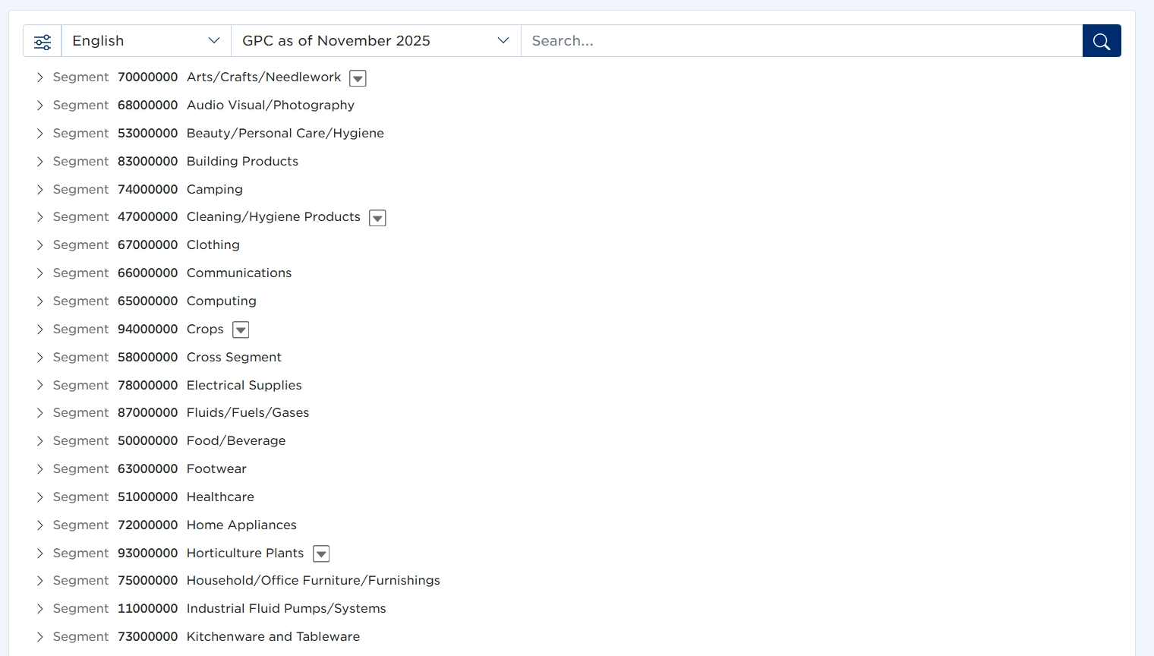Click the Horticulture Plants info dropdown icon

pyautogui.click(x=321, y=553)
